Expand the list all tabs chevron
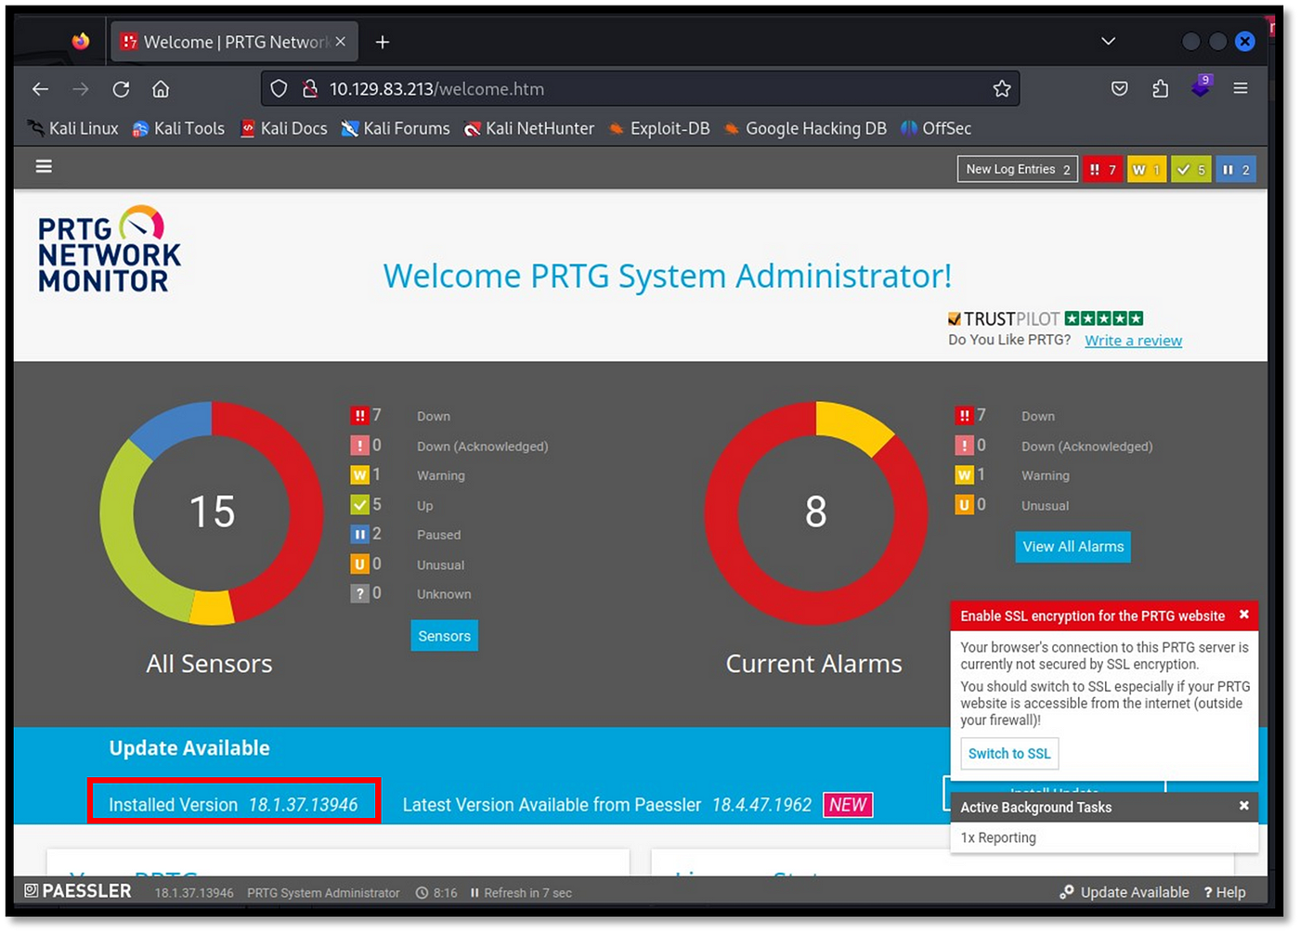Image resolution: width=1300 pixels, height=933 pixels. (1108, 42)
